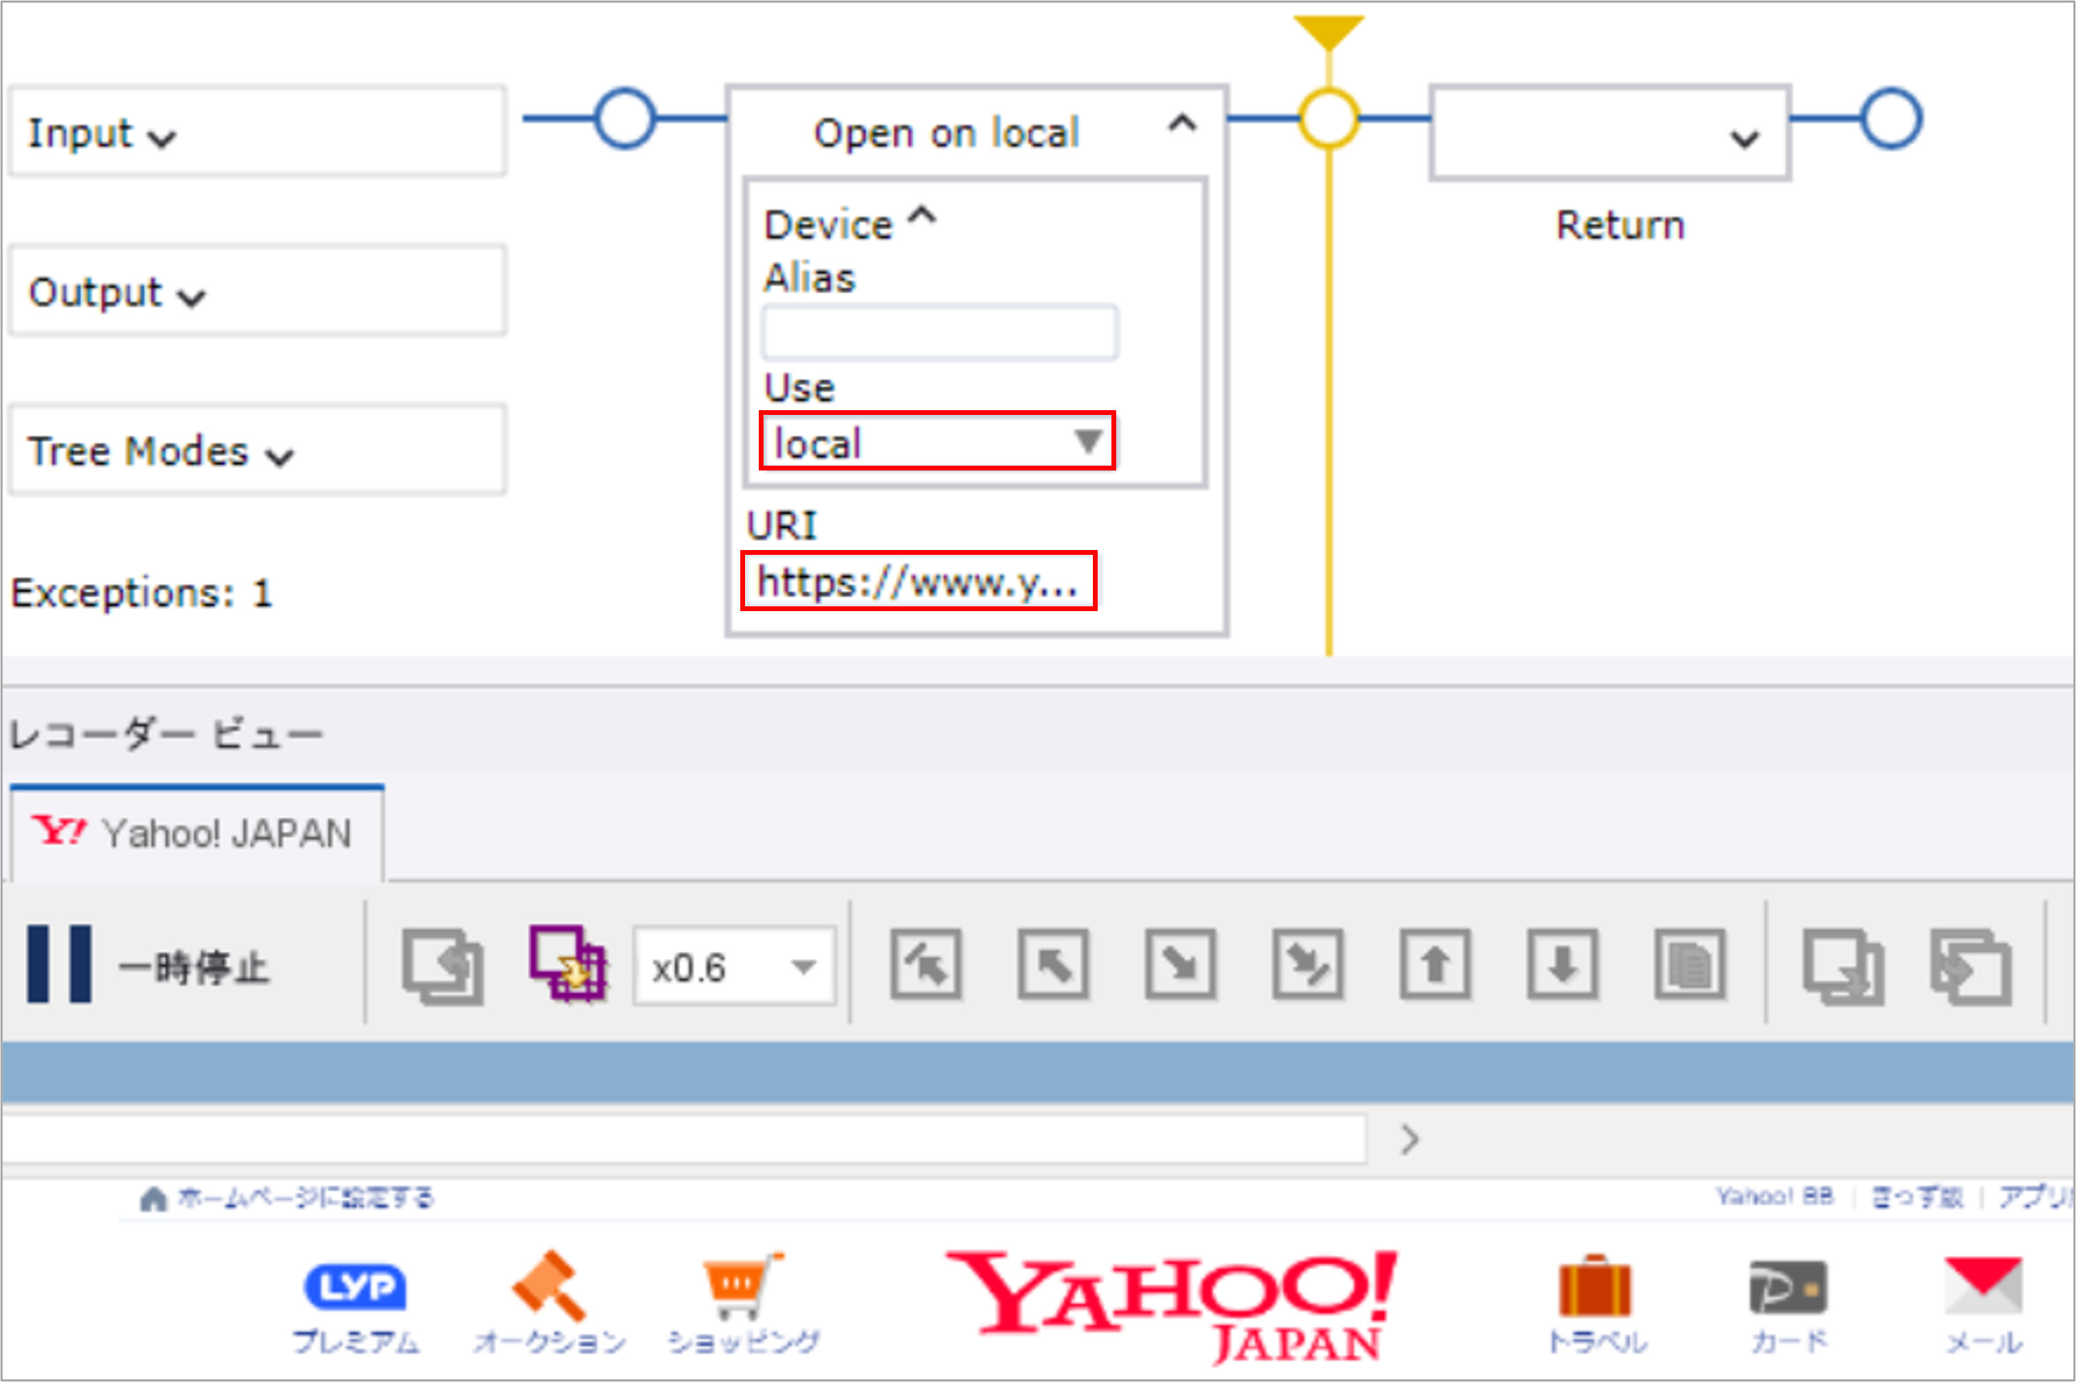This screenshot has height=1382, width=2076.
Task: Collapse the Open on local step
Action: 1181,123
